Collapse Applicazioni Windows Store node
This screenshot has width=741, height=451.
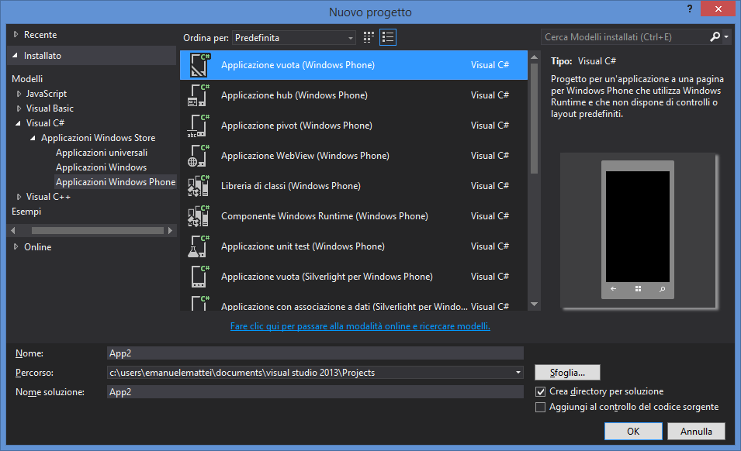[x=33, y=138]
